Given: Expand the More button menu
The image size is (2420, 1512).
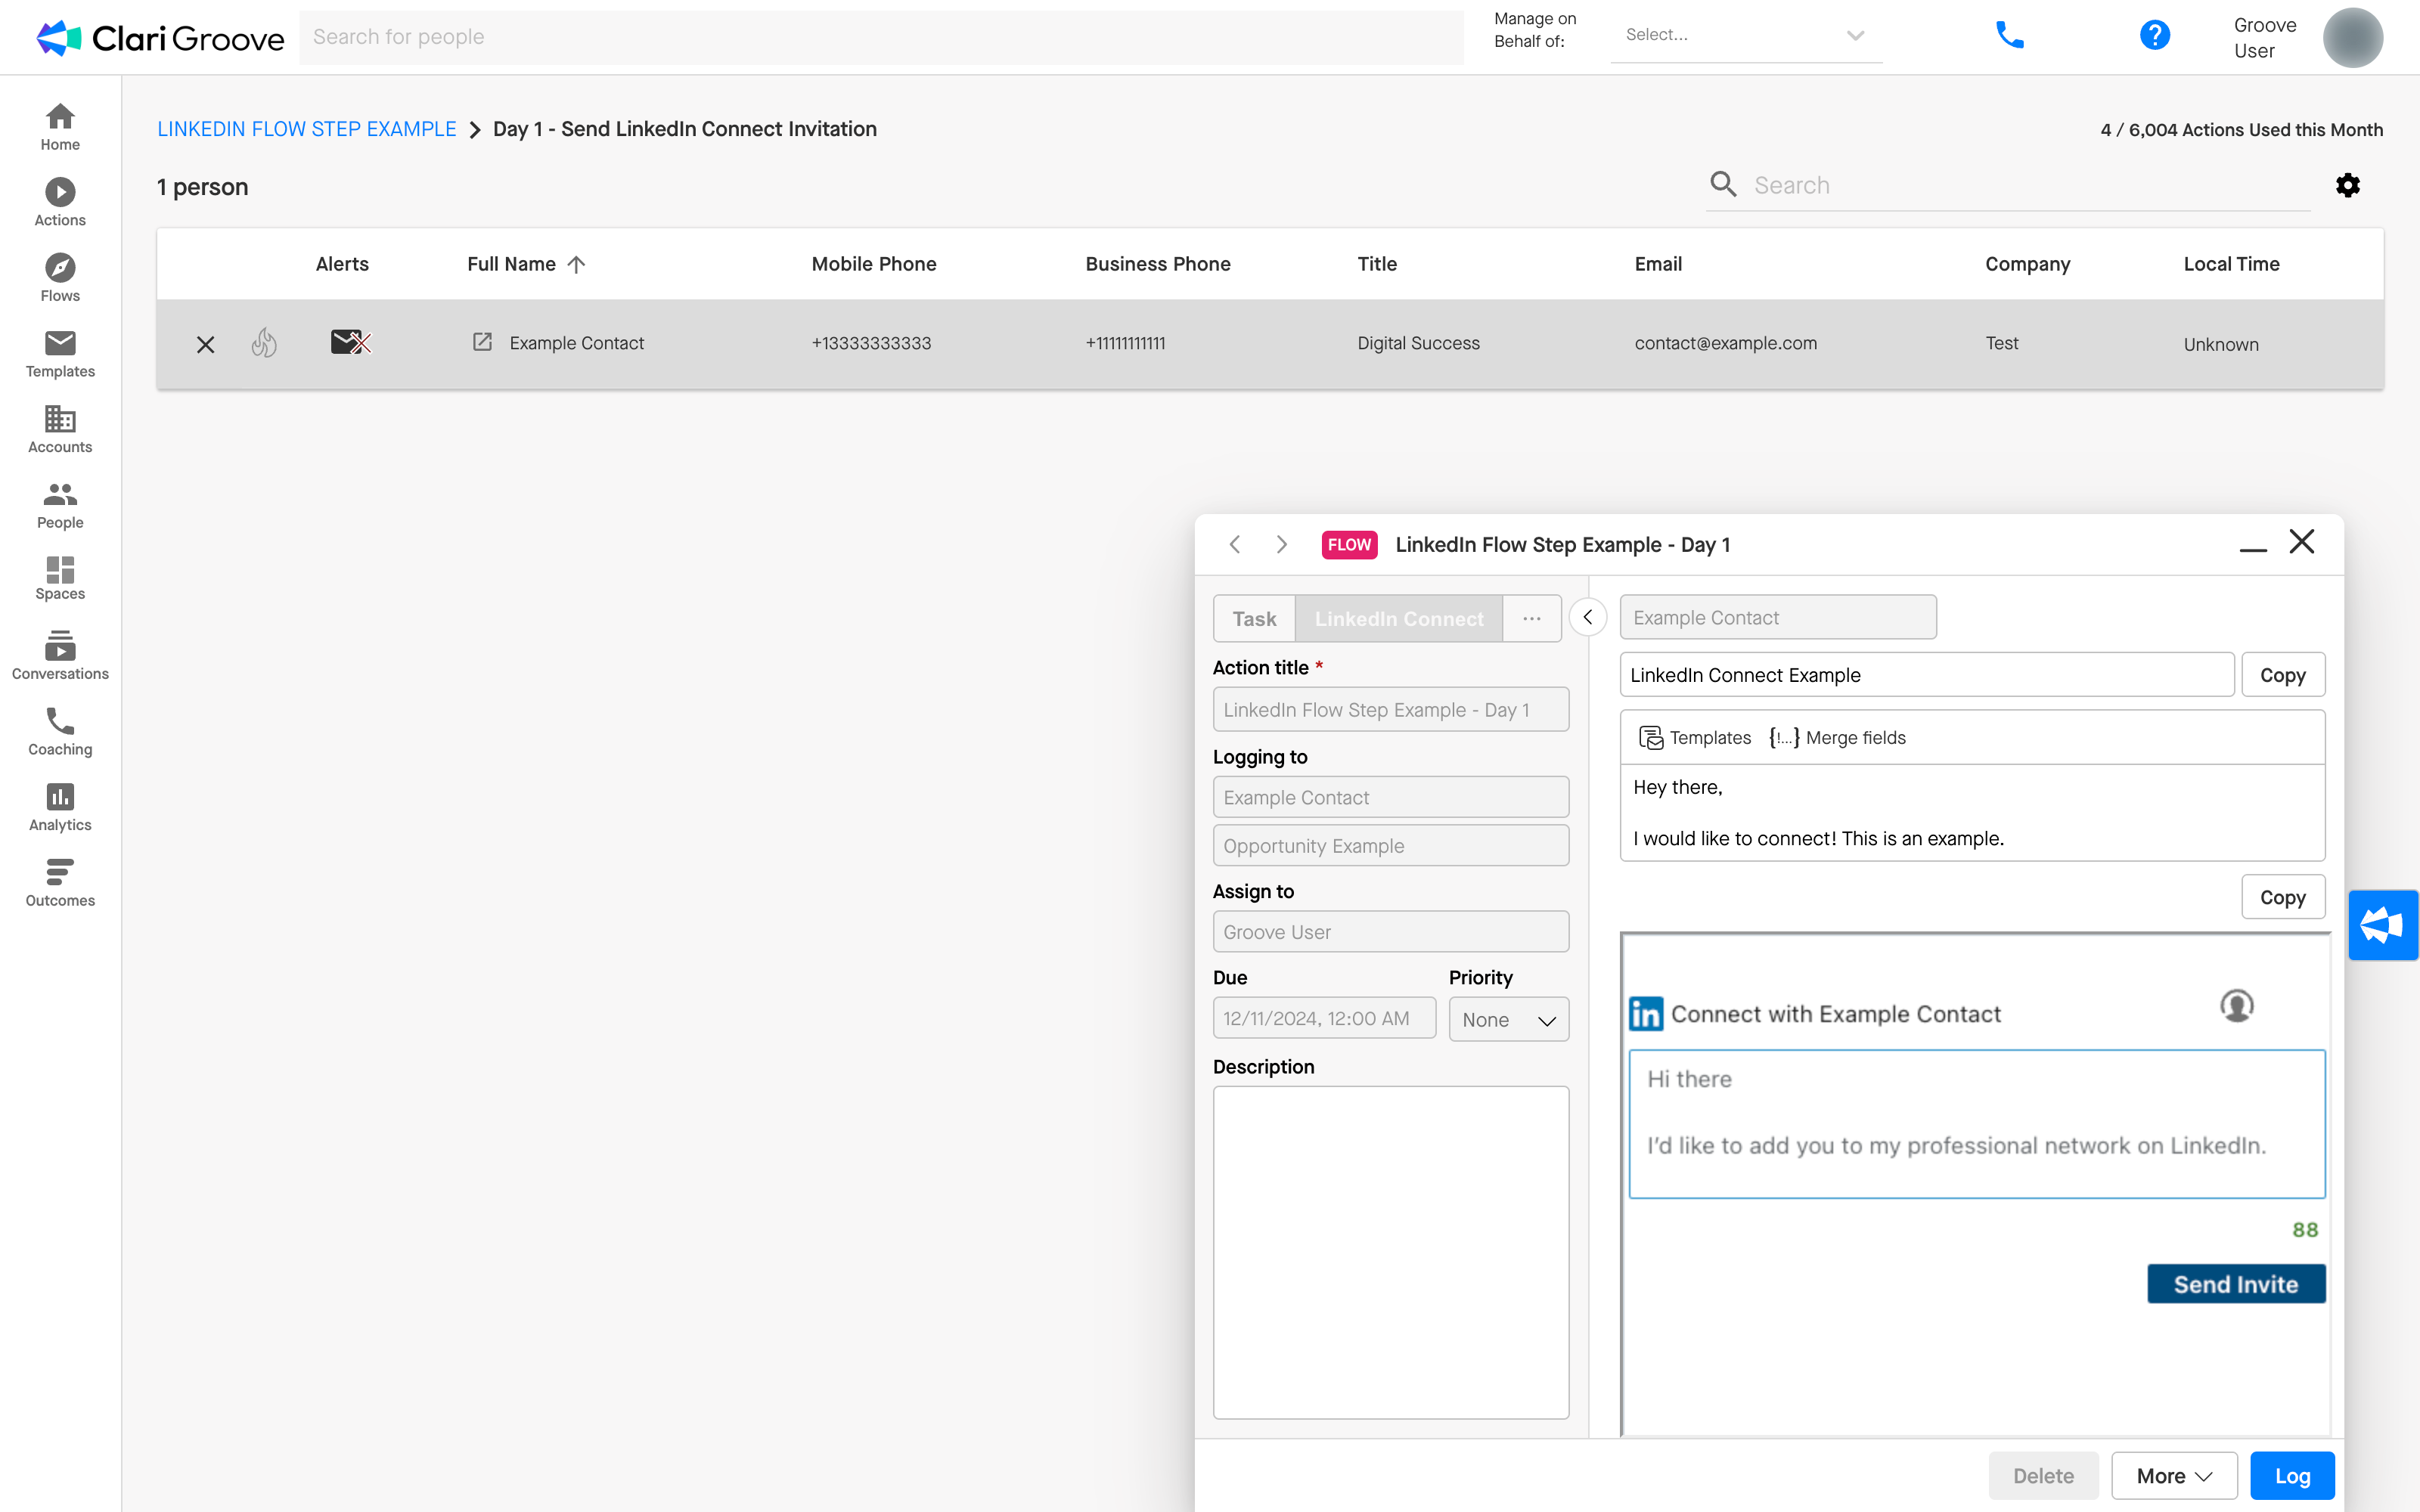Looking at the screenshot, I should coord(2174,1476).
